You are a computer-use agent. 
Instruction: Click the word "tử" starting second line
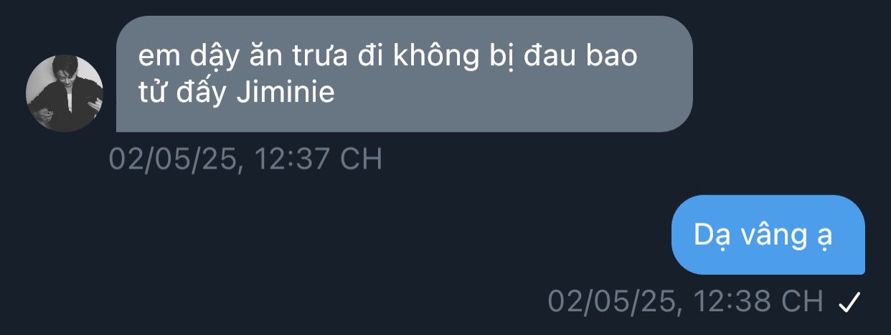[151, 93]
